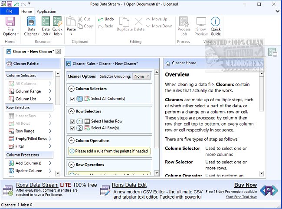Screen dimensions: 282x209
Task: Open the Quick Job resource button
Action: tap(57, 27)
